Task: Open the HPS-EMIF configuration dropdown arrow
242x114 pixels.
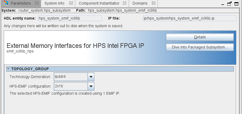Action: (91, 87)
